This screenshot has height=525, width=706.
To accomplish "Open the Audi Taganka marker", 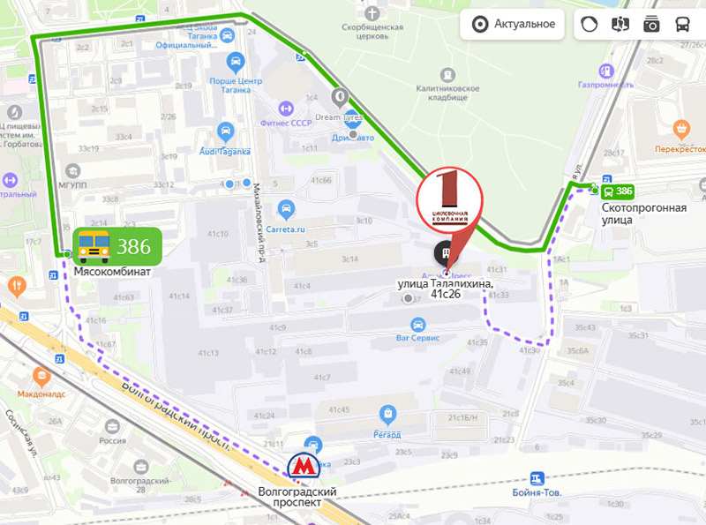I will (225, 131).
